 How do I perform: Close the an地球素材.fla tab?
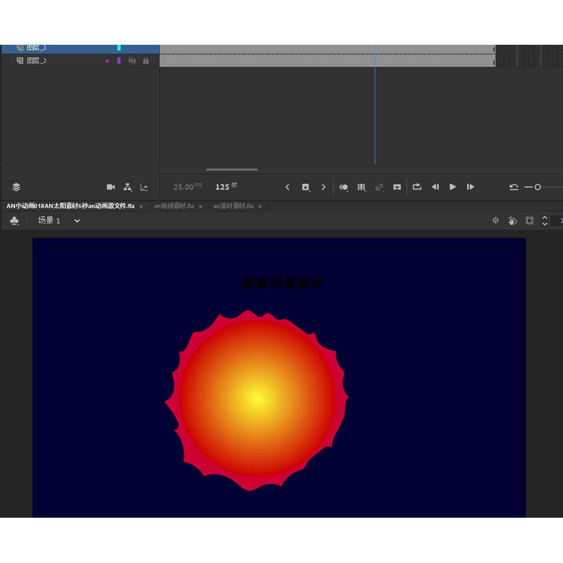(201, 206)
